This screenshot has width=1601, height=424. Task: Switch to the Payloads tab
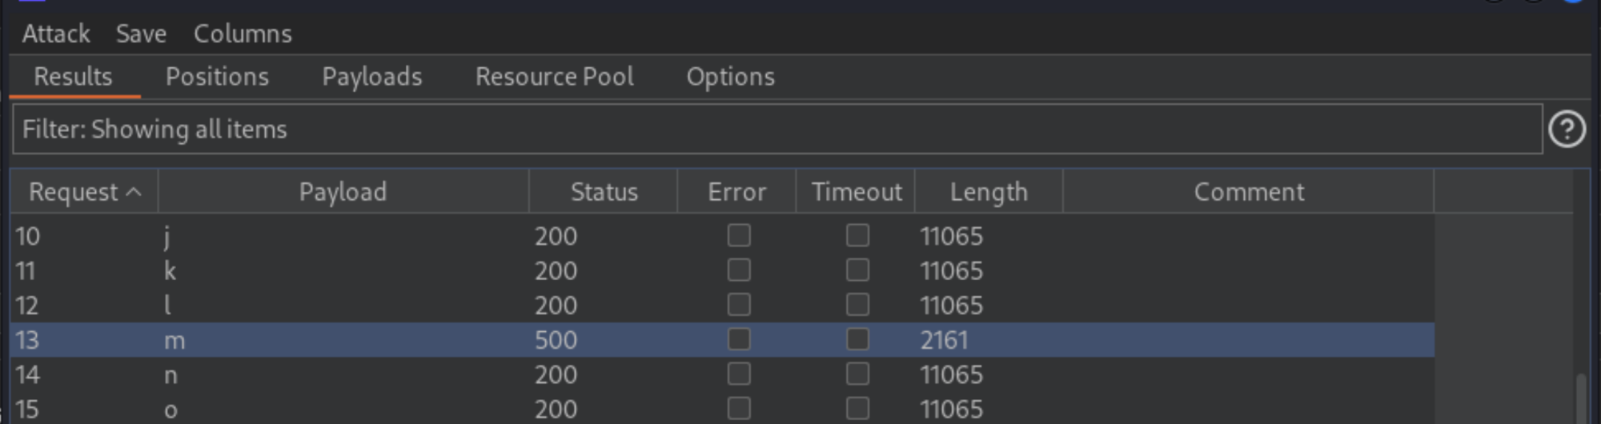click(371, 77)
